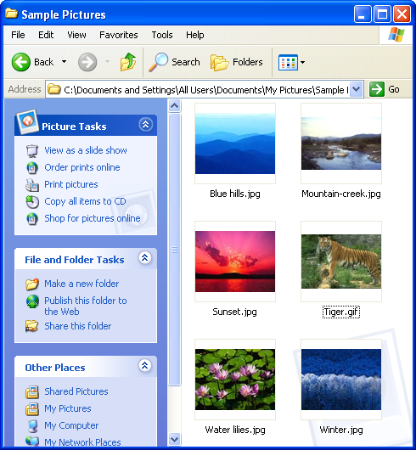416x450 pixels.
Task: Click the green Back arrow button
Action: coord(21,62)
